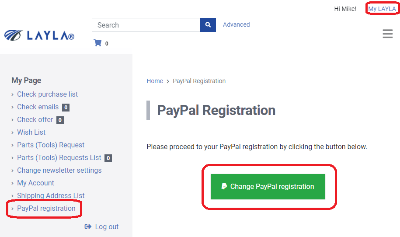
Task: Click Change PayPal registration button
Action: click(268, 186)
